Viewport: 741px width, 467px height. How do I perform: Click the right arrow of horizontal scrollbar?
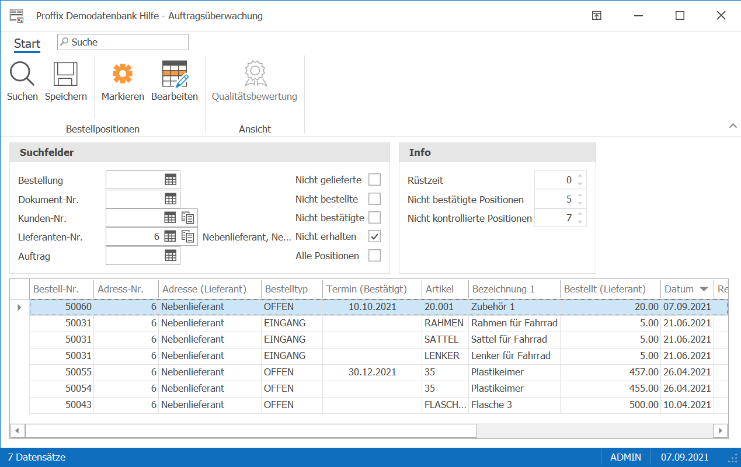point(721,431)
